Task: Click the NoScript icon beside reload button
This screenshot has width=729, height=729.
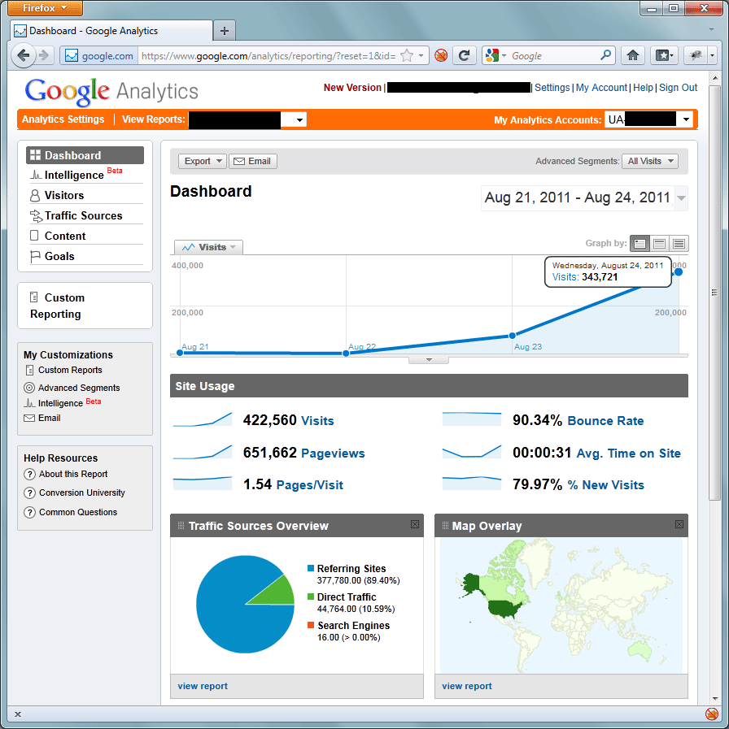Action: coord(441,56)
